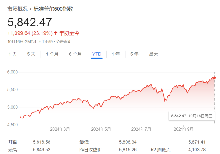Open the 市场概况 breadcrumb link

point(18,9)
